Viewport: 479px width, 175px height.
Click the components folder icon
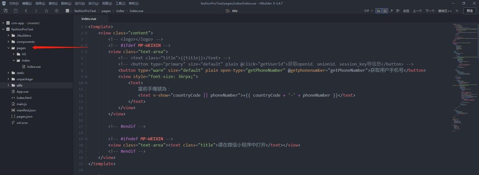coord(13,42)
